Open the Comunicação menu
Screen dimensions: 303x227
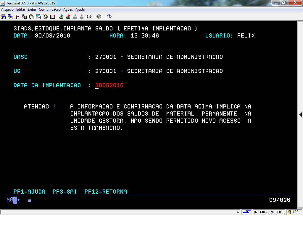tap(50, 9)
